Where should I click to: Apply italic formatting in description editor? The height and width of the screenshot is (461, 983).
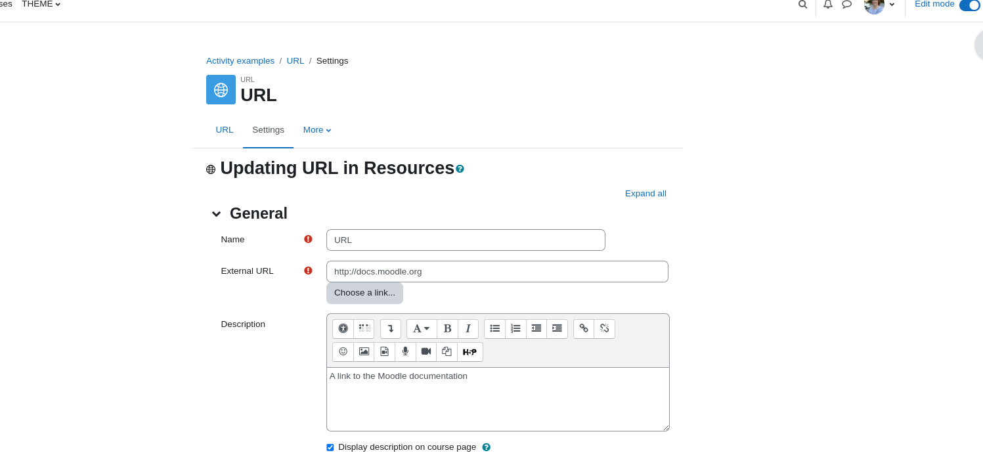pos(468,328)
